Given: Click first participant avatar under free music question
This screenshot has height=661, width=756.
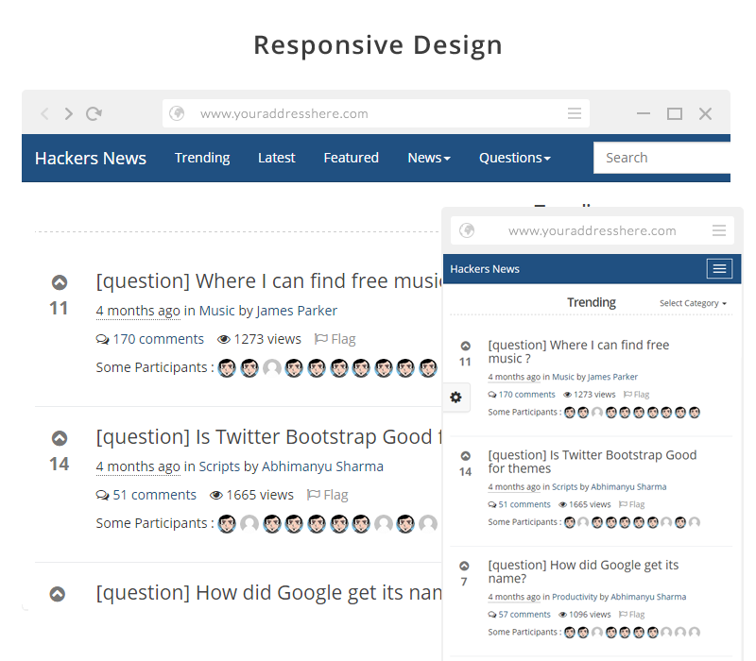Looking at the screenshot, I should tap(227, 367).
